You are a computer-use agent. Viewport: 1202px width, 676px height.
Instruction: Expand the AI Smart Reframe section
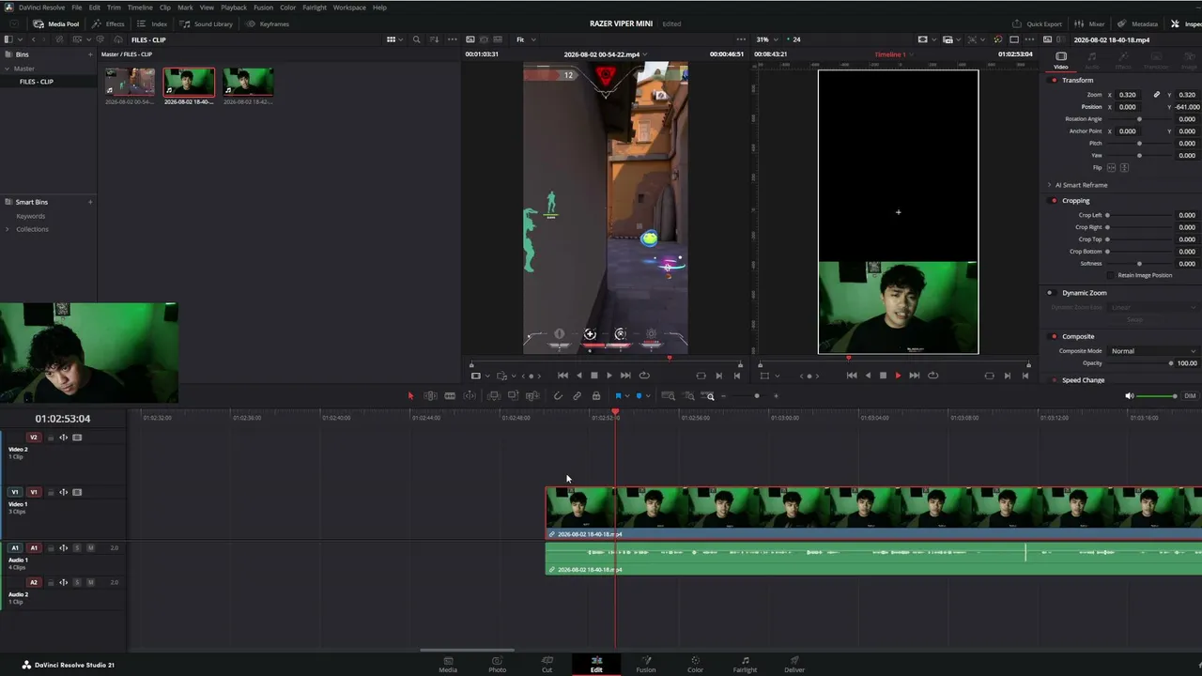click(1050, 185)
